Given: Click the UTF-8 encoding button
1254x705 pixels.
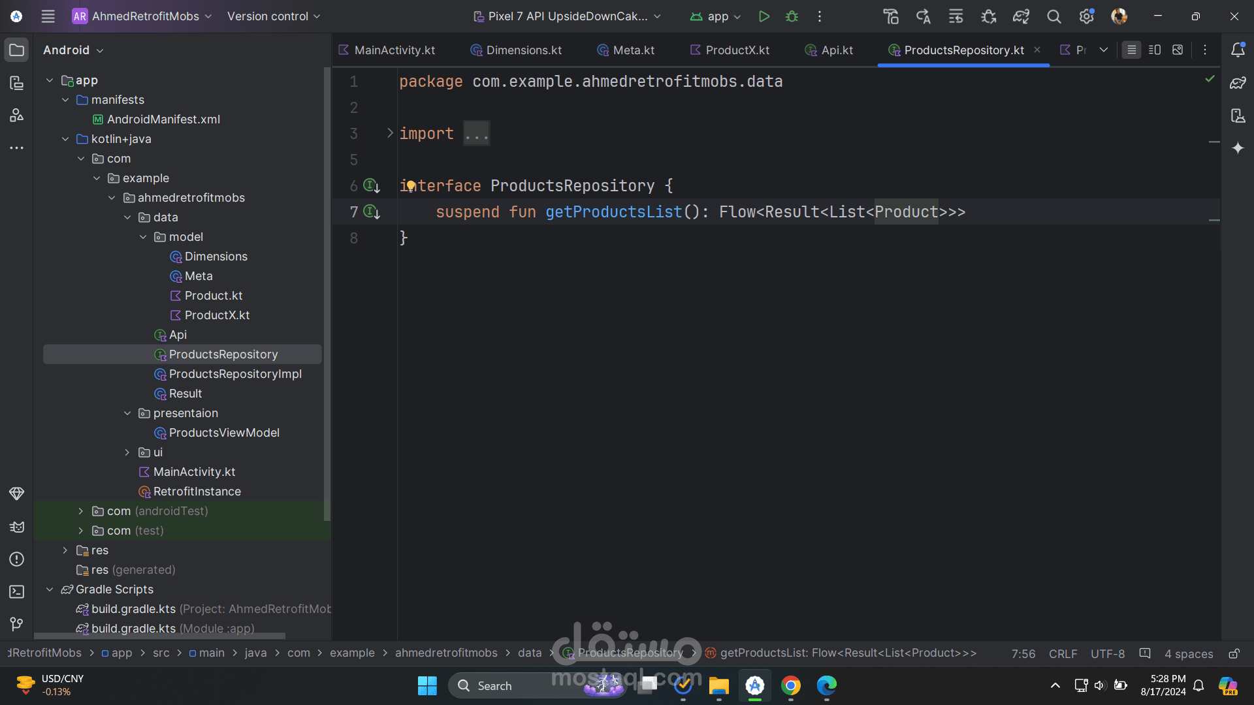Looking at the screenshot, I should point(1107,653).
